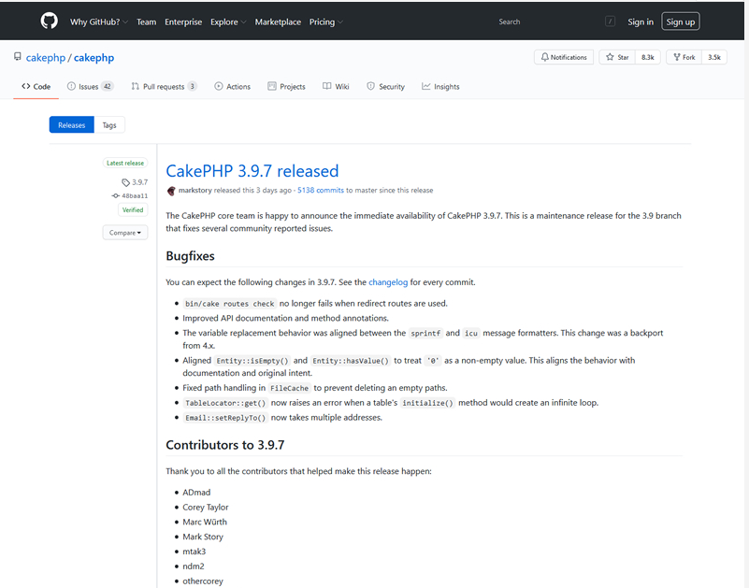The image size is (749, 588).
Task: Click contributor name ndm2
Action: 194,566
